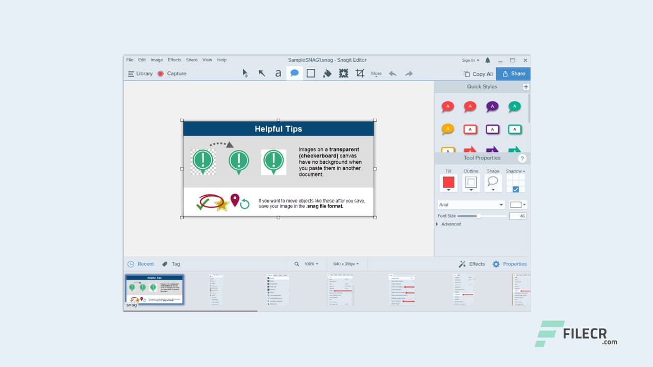Click the Copy All button
The width and height of the screenshot is (653, 367).
478,73
